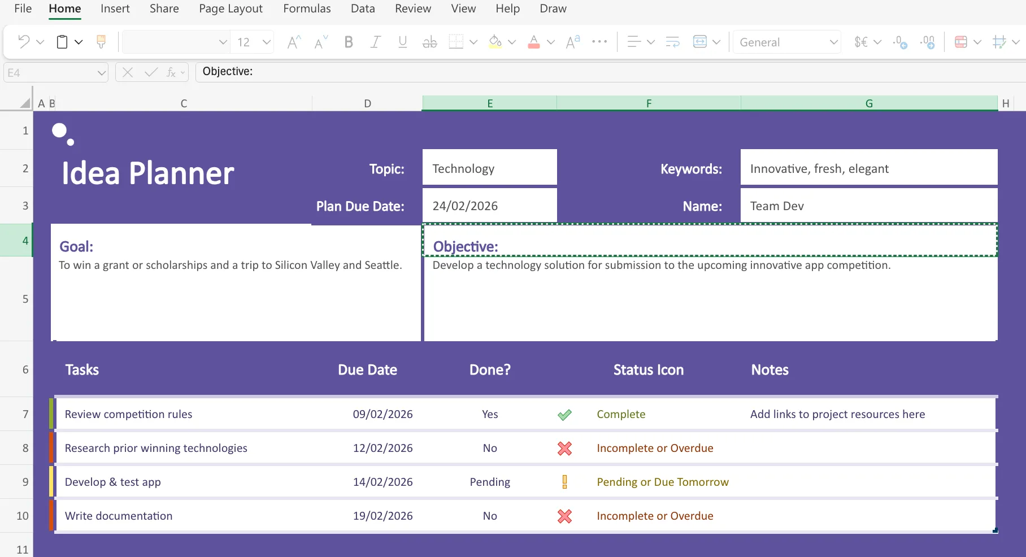Image resolution: width=1026 pixels, height=557 pixels.
Task: Decrease font size with the smaller A icon
Action: click(321, 42)
